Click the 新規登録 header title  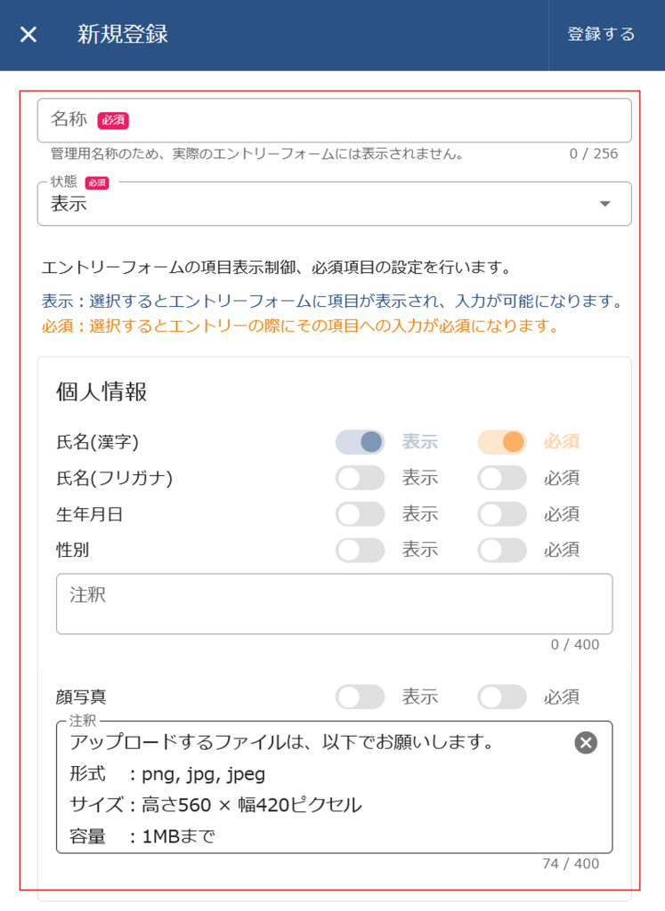tap(123, 35)
